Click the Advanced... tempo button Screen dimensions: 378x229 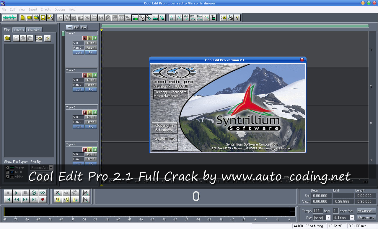366,211
